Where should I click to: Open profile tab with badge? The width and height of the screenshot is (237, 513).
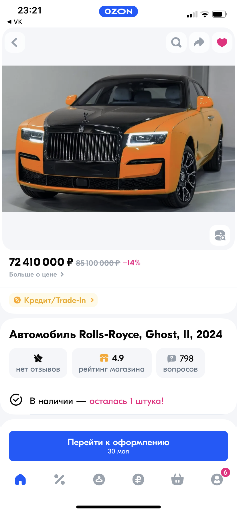coord(217,479)
